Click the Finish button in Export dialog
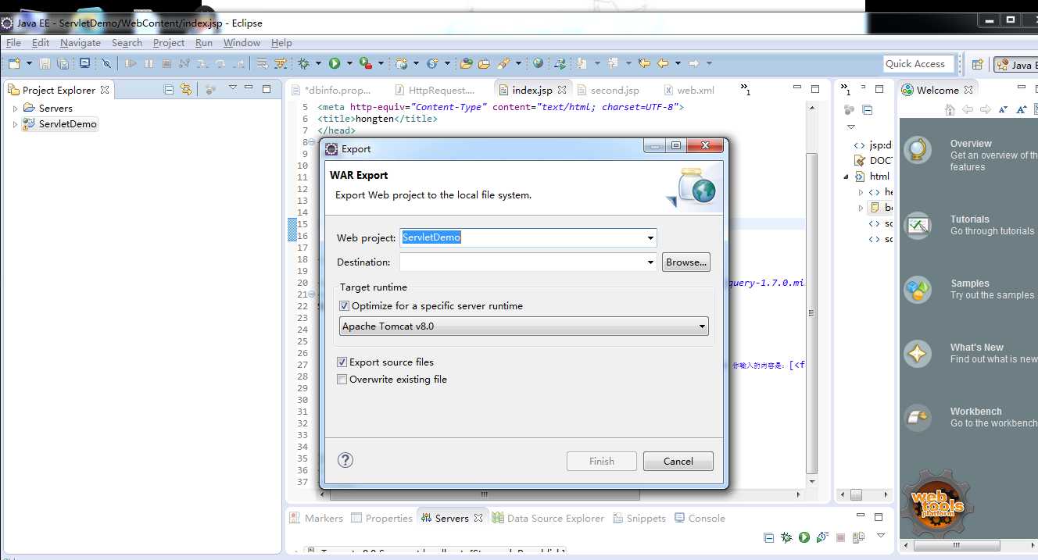The image size is (1038, 560). 602,461
